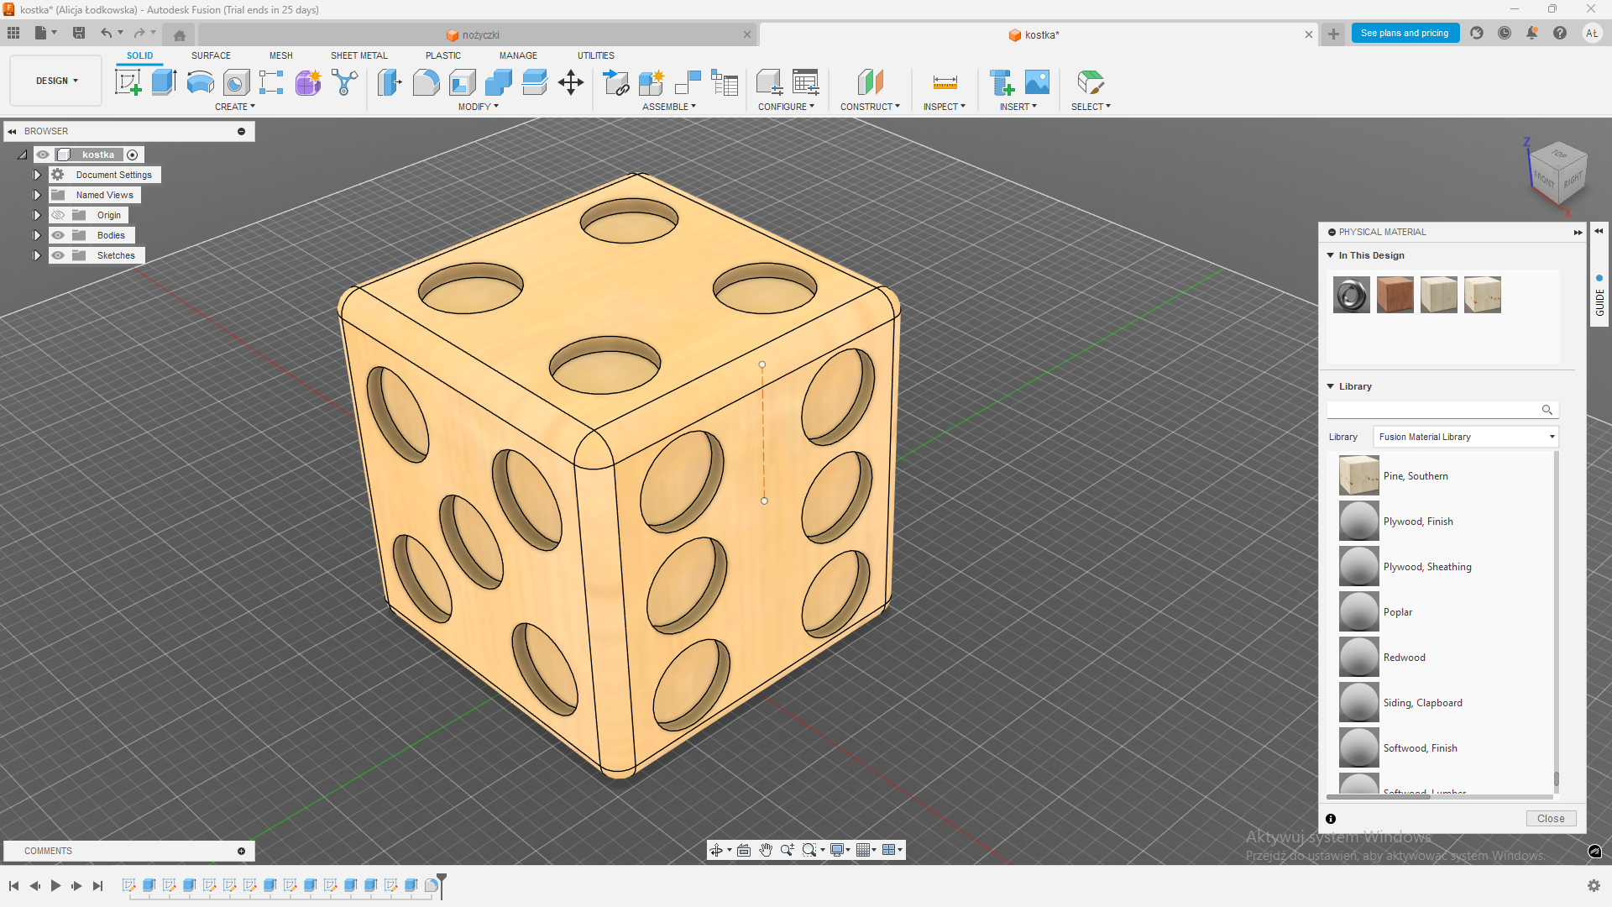Click the Extrude tool icon

(x=164, y=82)
